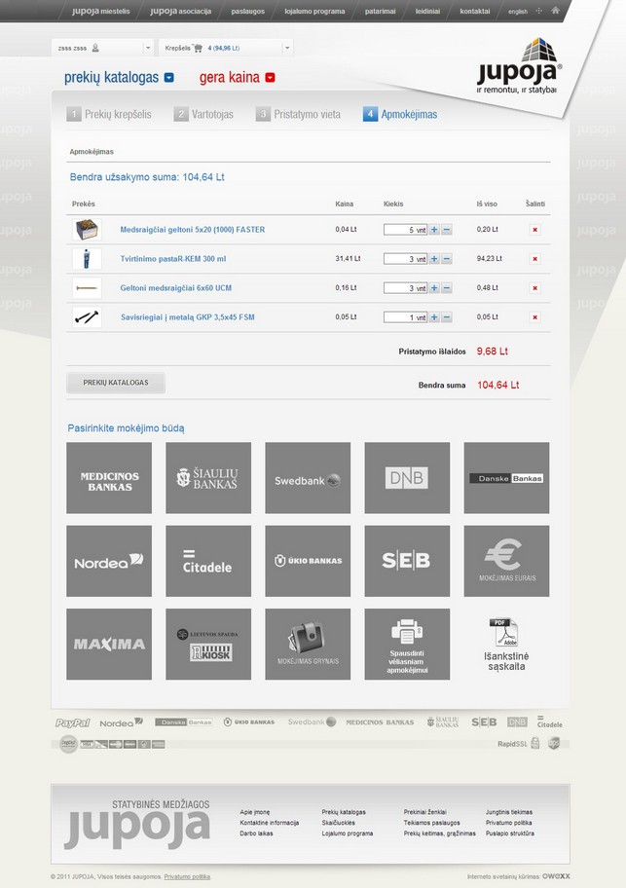Open leidiniai menu item
626x888 pixels.
point(428,11)
